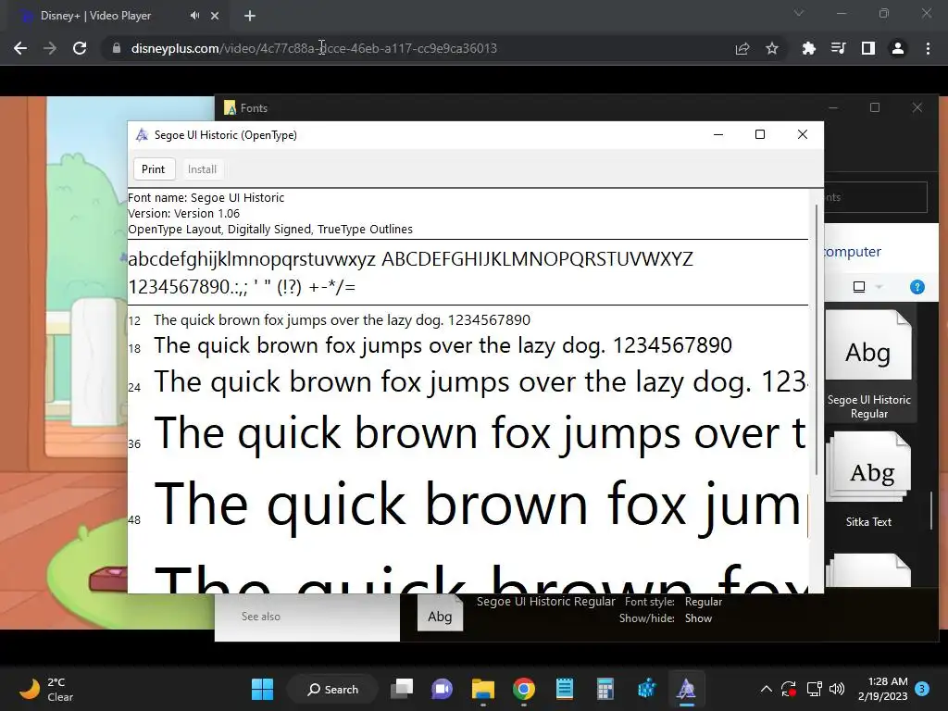Open media controls icon in Chrome toolbar
Screen dimensions: 948x711
(x=839, y=48)
